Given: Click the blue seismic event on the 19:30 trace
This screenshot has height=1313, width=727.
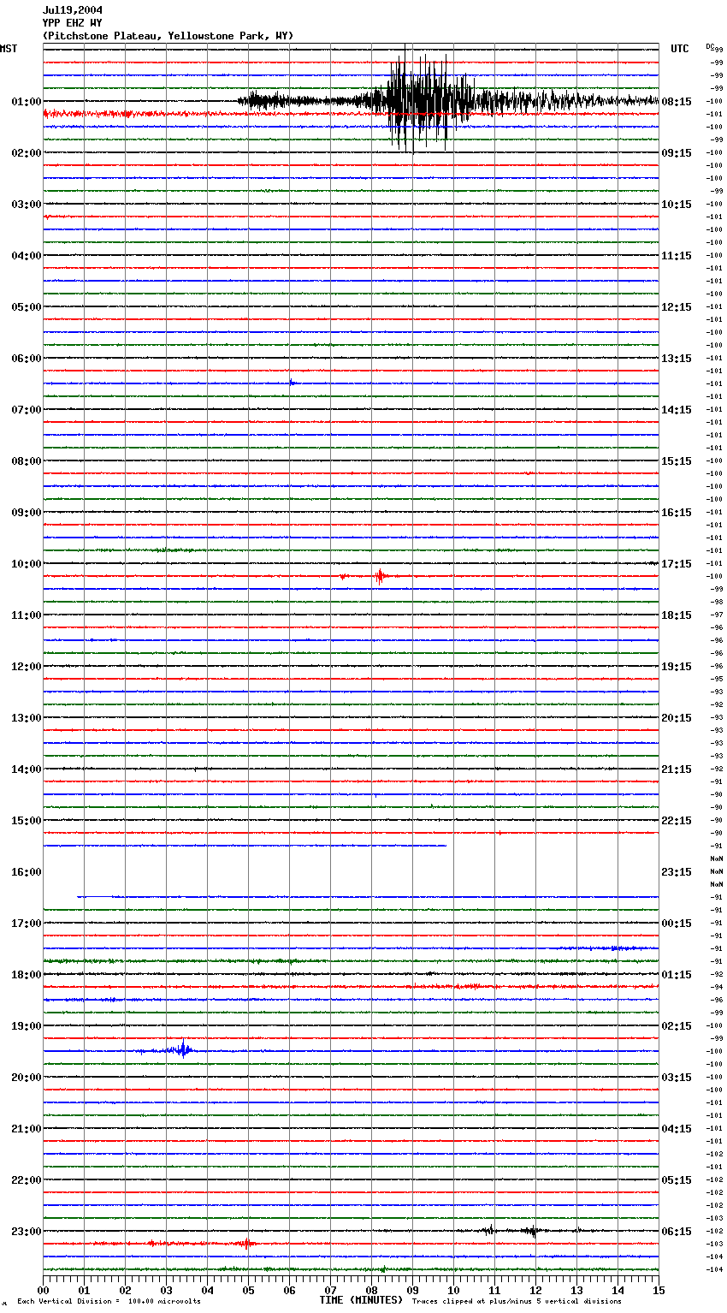Looking at the screenshot, I should (181, 1049).
